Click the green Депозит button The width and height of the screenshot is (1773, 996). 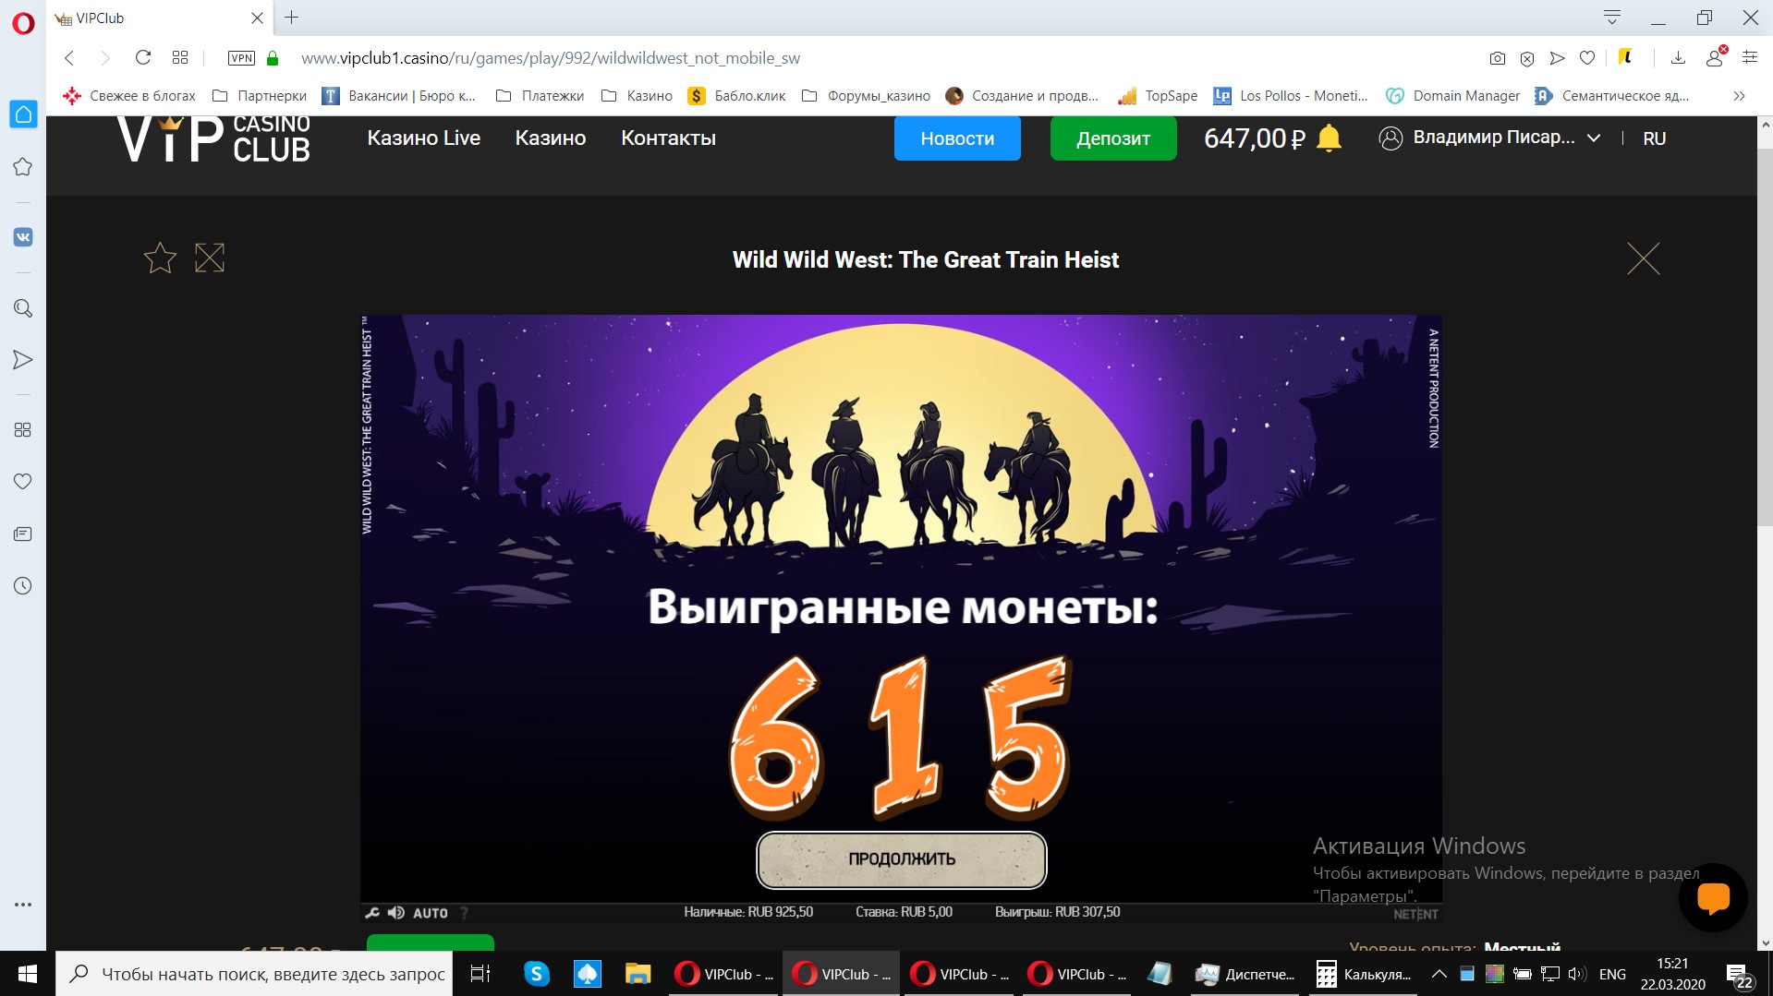(1113, 138)
